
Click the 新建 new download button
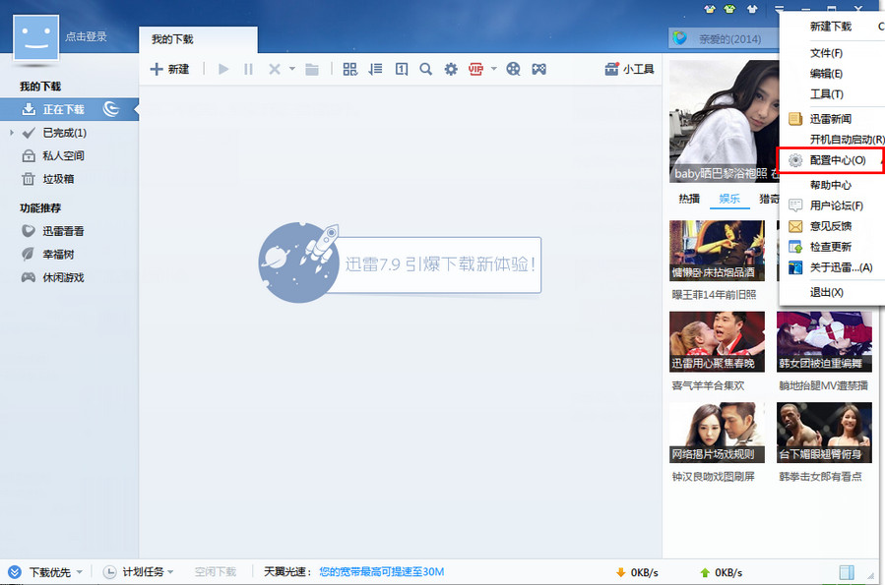pyautogui.click(x=169, y=69)
